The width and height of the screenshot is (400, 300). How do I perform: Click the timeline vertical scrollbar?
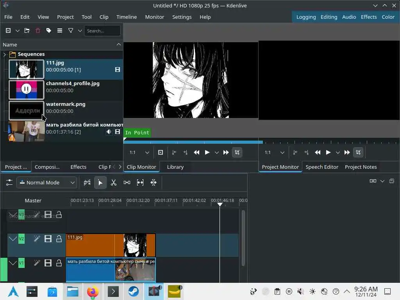(243, 238)
